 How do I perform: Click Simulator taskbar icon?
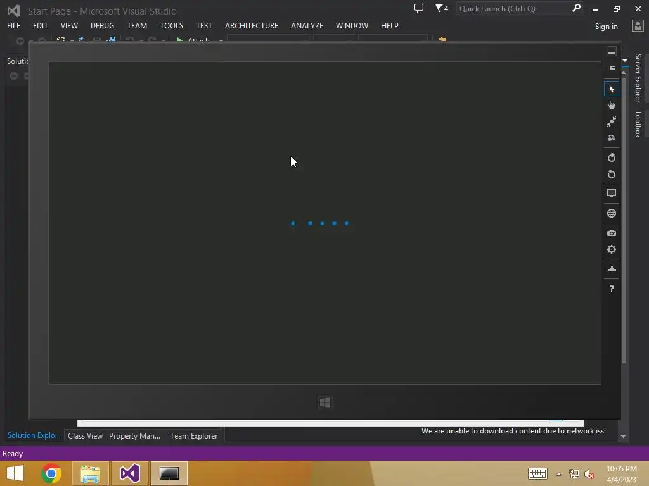tap(169, 473)
